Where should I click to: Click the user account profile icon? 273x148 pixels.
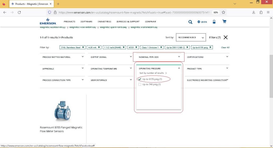pyautogui.click(x=214, y=21)
